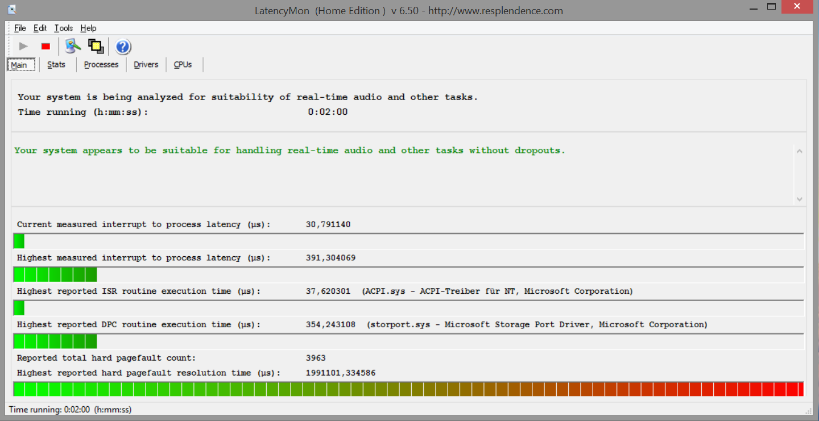Image resolution: width=819 pixels, height=421 pixels.
Task: View the CPUs tab
Action: click(183, 65)
